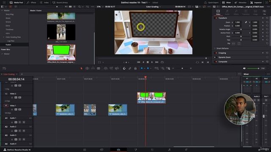This screenshot has width=271, height=152.
Task: Open the Timeline View Options icon
Action: [4, 68]
